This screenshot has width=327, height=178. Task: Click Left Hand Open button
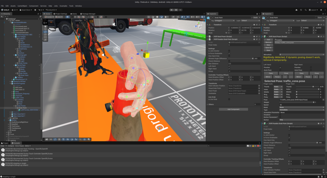pos(271,73)
